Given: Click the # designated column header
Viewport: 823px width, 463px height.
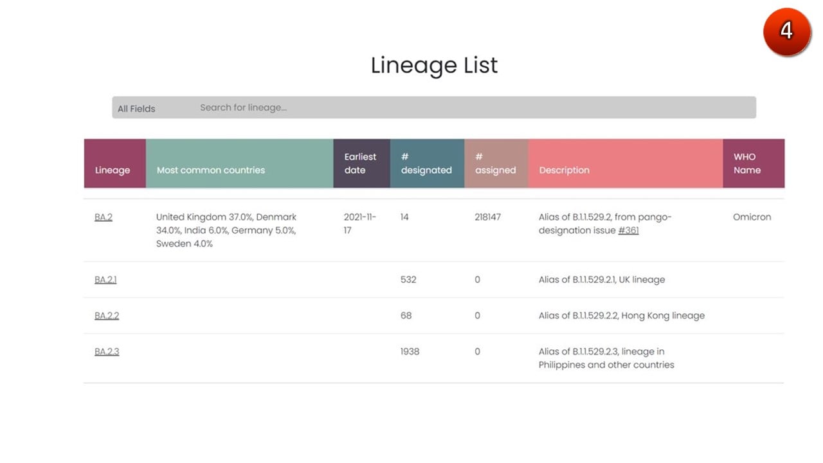Looking at the screenshot, I should pos(427,163).
